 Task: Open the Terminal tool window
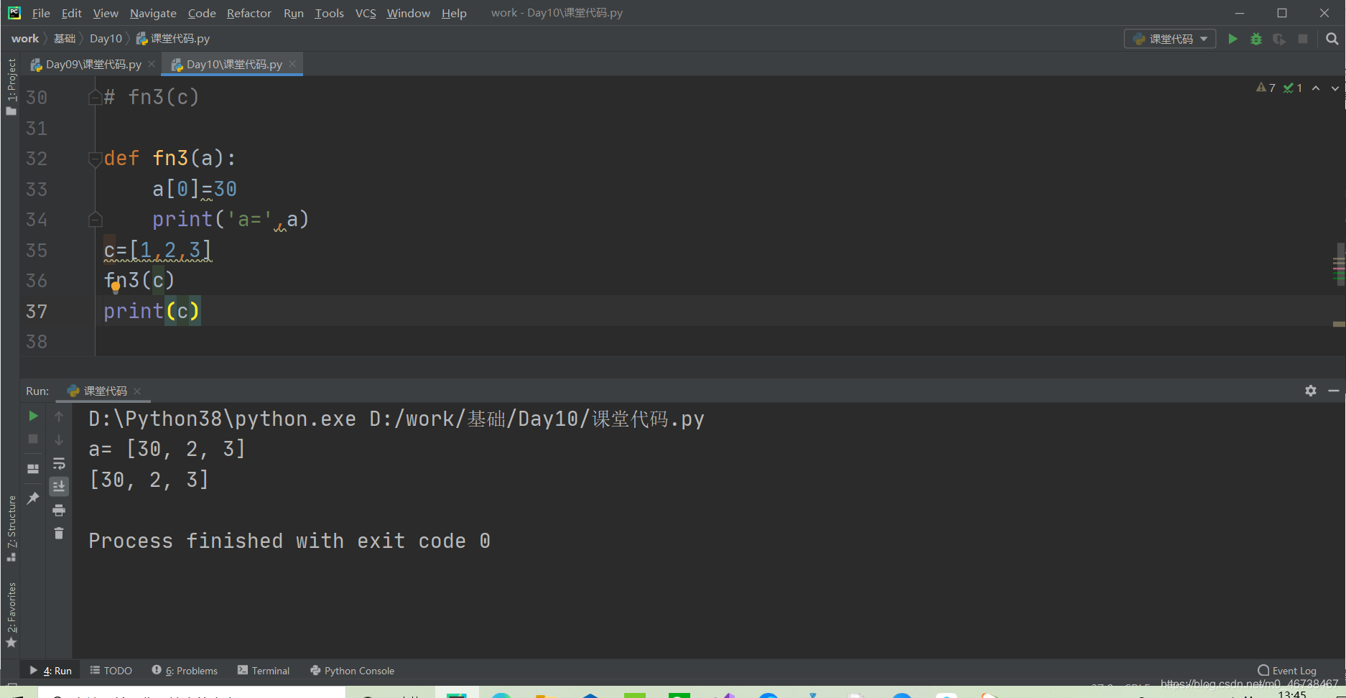click(264, 671)
